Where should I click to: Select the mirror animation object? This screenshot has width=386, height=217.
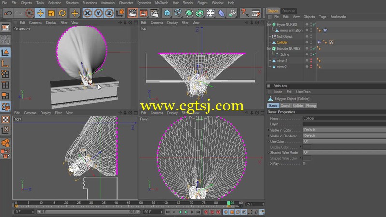pos(291,30)
